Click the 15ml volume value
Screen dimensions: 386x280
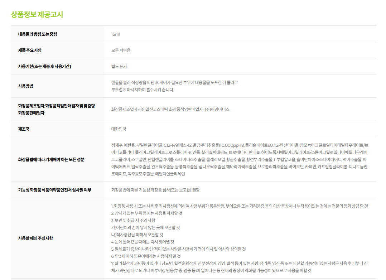(x=116, y=34)
